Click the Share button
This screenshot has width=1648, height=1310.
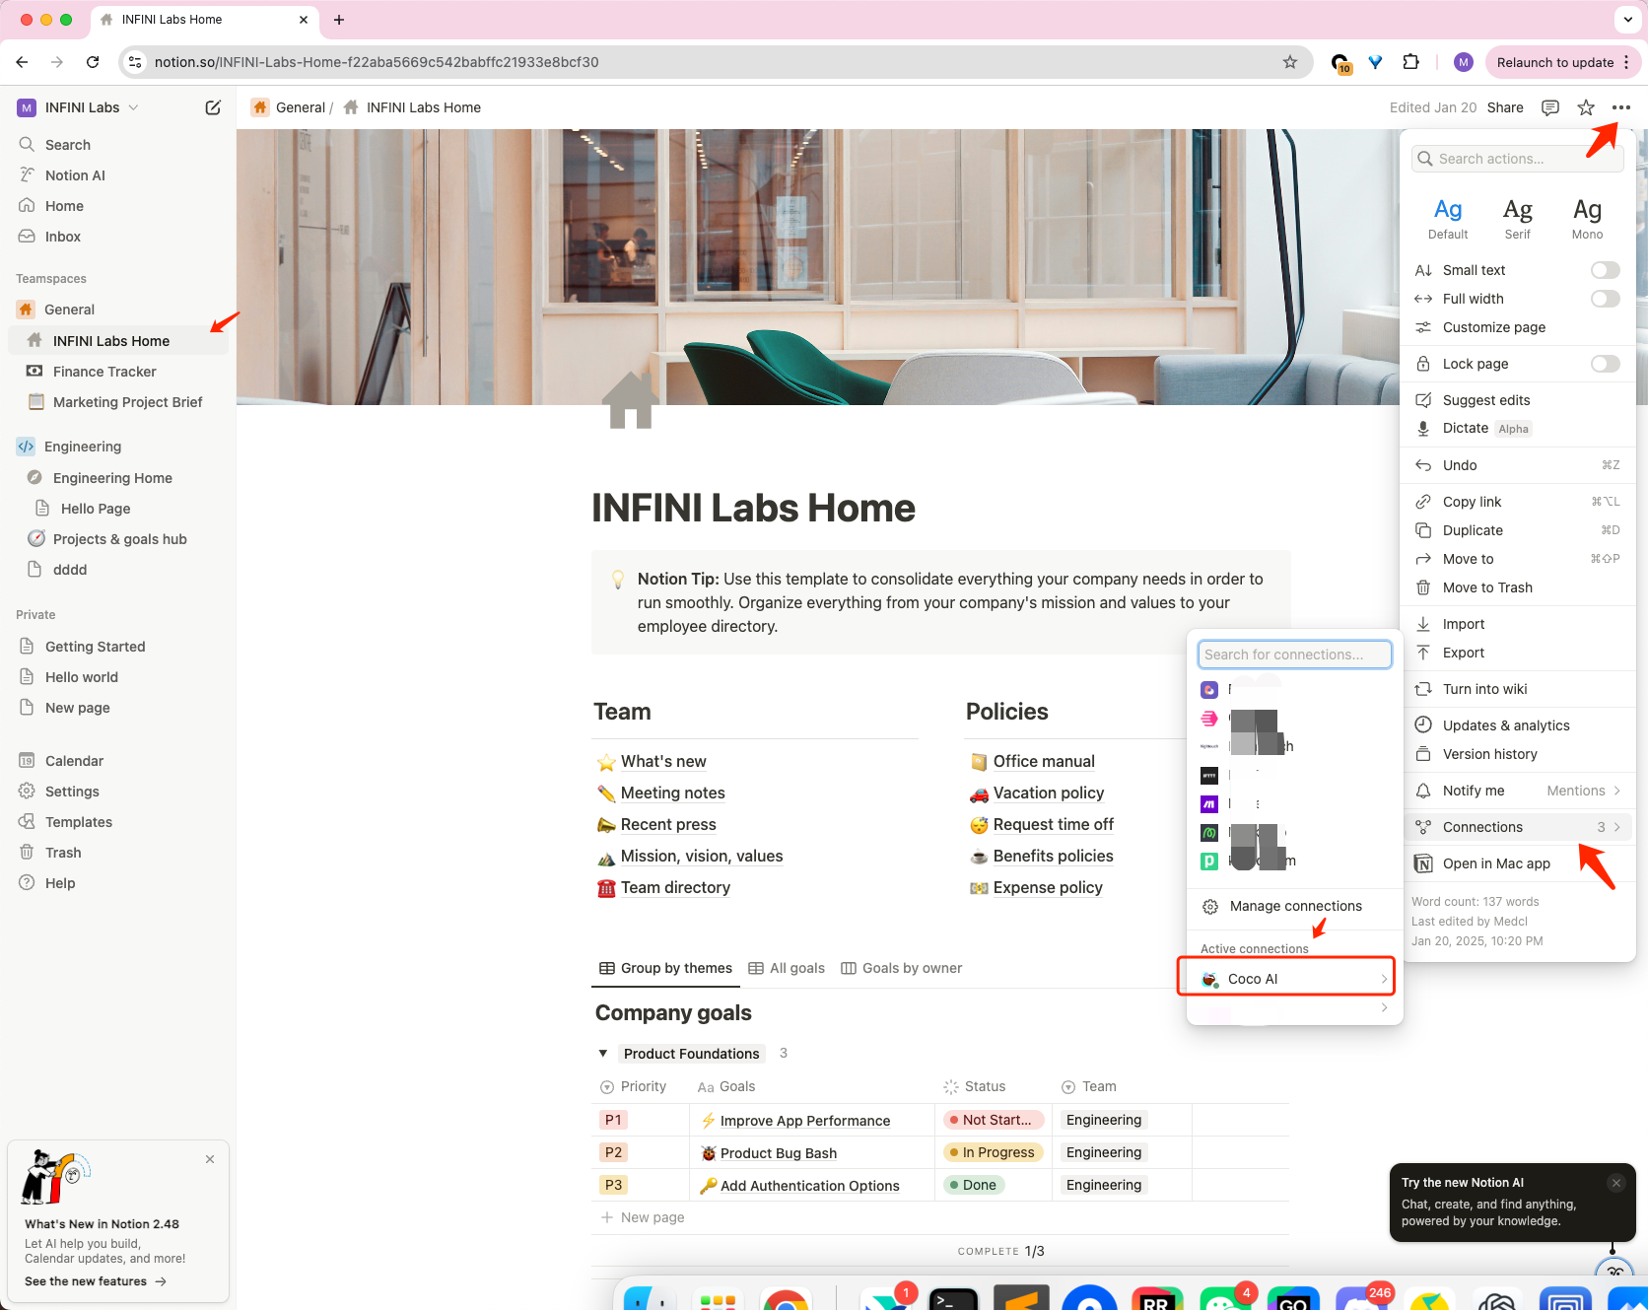pyautogui.click(x=1504, y=107)
